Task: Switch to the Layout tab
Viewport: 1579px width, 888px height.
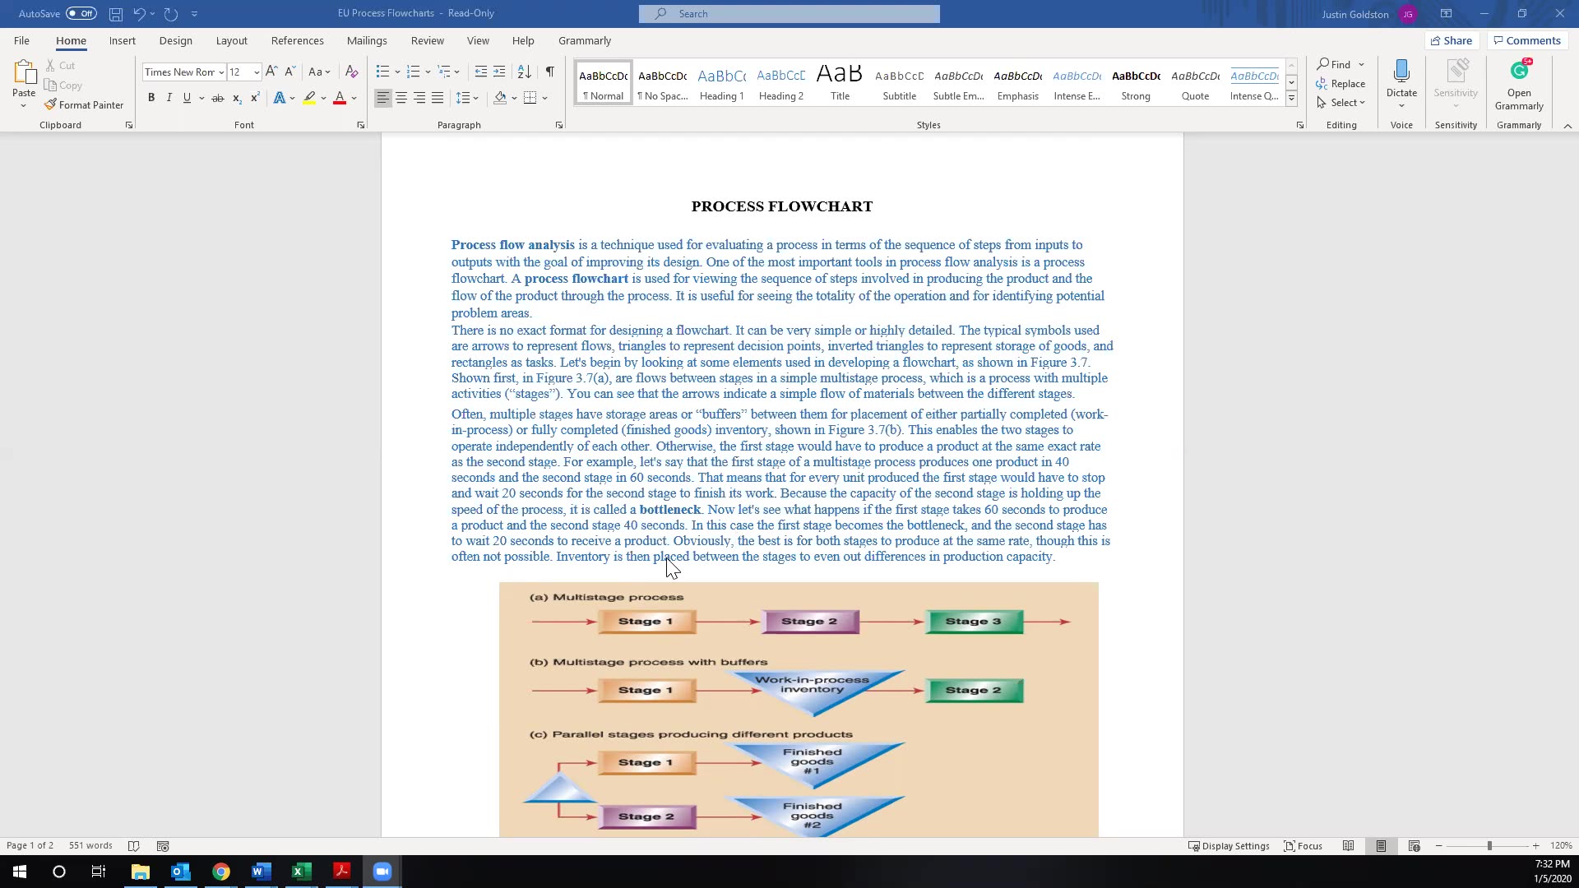Action: pos(231,40)
